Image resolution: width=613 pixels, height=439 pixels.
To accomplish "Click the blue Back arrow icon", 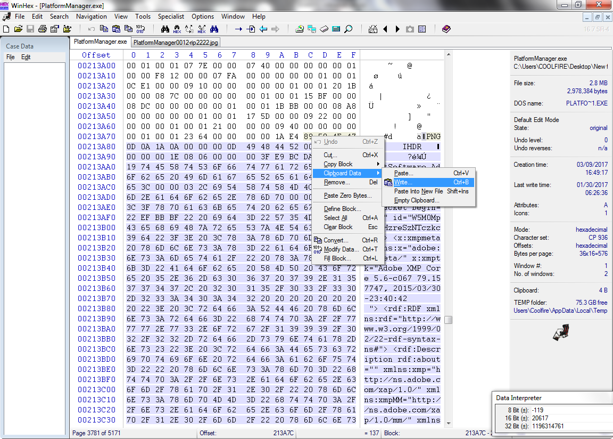I will [263, 29].
